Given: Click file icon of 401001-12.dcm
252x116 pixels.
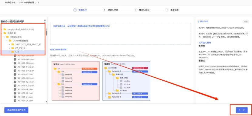Looking at the screenshot, I should 15,74.
